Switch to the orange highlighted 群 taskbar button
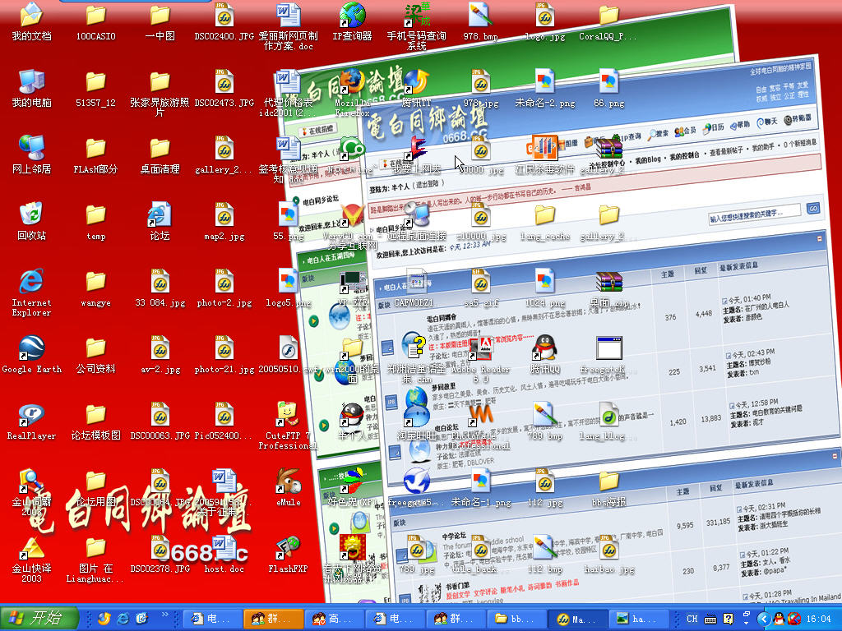The width and height of the screenshot is (842, 631). pyautogui.click(x=272, y=619)
